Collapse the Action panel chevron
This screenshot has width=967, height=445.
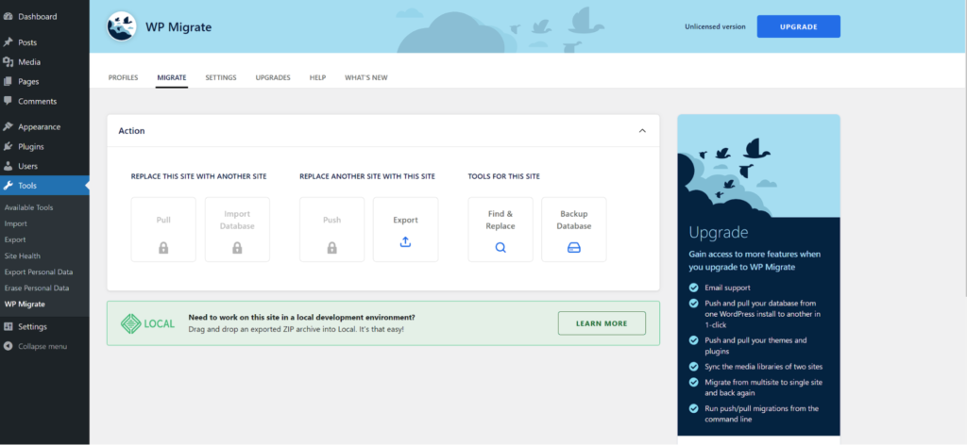pyautogui.click(x=642, y=131)
